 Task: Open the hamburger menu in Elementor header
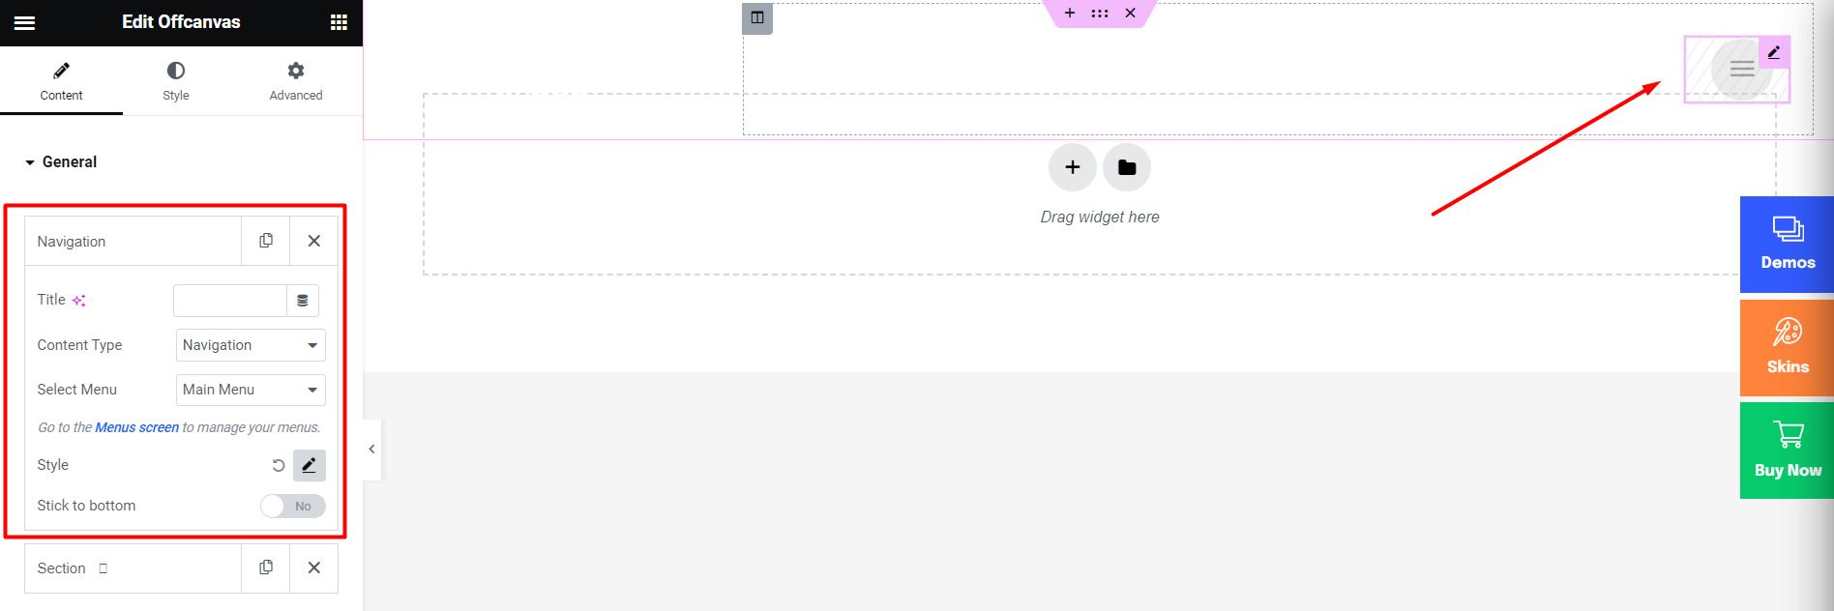(25, 22)
